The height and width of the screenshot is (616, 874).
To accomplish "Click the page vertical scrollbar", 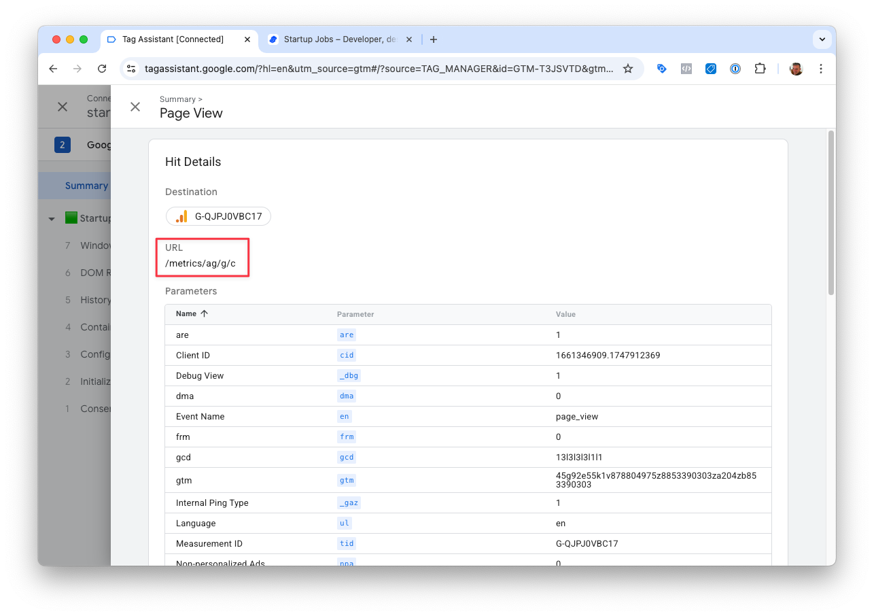I will click(831, 213).
